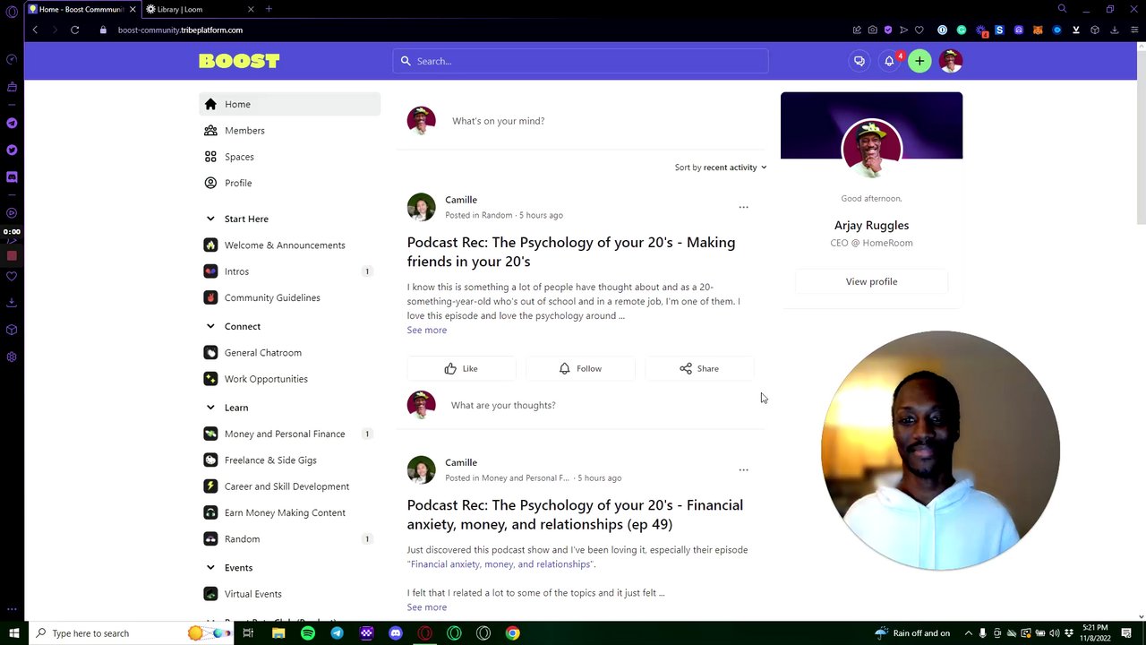Open Random space link on first post
1146x645 pixels.
point(497,215)
